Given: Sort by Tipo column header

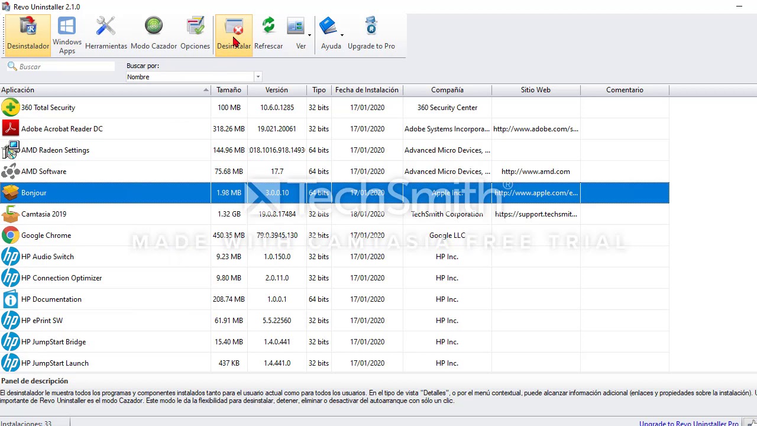Looking at the screenshot, I should coord(319,90).
